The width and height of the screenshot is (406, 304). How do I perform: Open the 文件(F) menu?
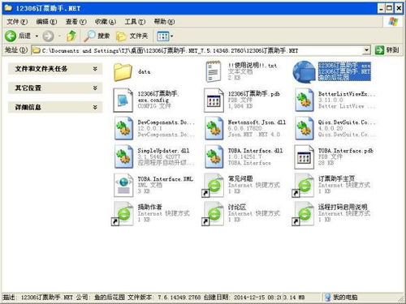[x=17, y=22]
